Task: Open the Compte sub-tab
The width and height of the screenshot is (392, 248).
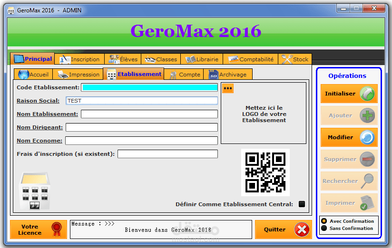Action: (x=184, y=75)
